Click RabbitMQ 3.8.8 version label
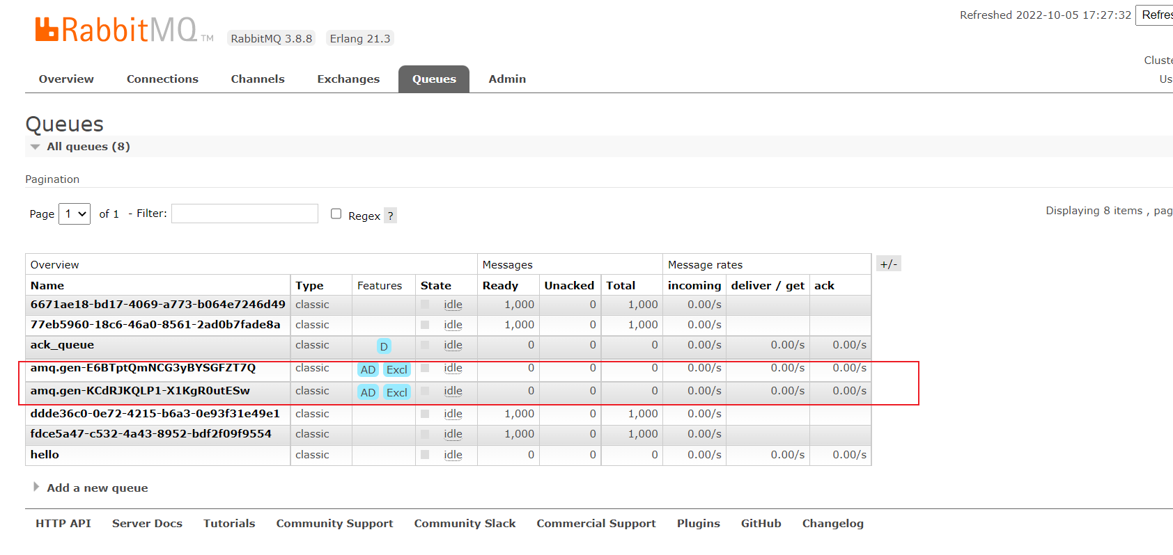 272,38
